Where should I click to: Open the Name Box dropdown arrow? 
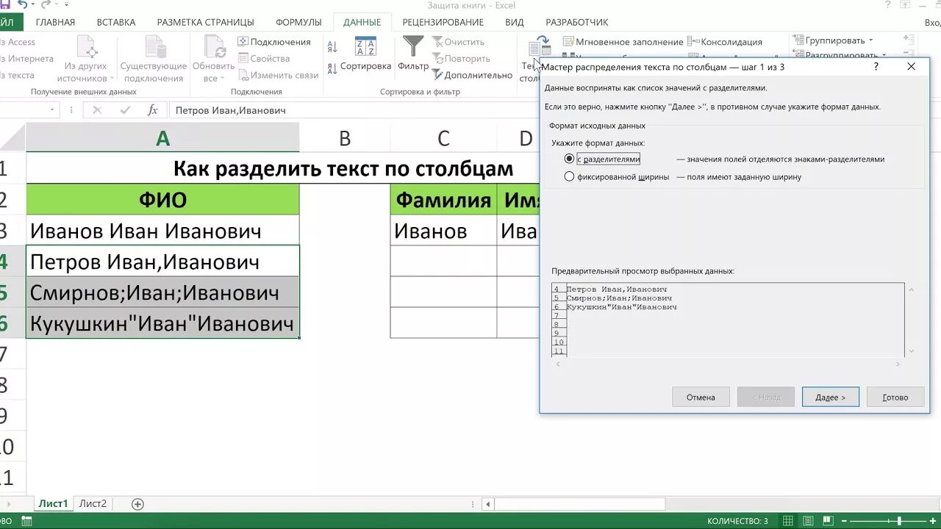coord(53,110)
